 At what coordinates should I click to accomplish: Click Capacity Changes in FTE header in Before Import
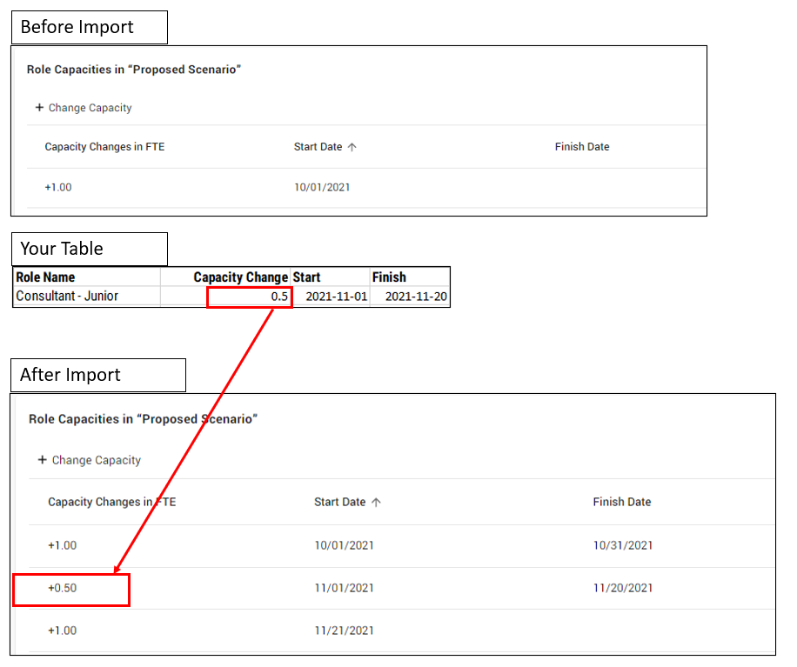pyautogui.click(x=104, y=147)
